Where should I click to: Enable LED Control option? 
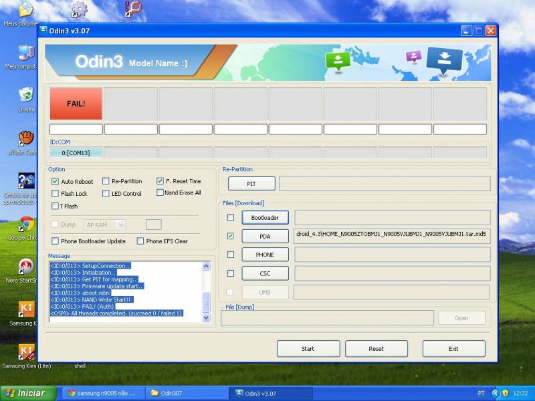click(106, 193)
